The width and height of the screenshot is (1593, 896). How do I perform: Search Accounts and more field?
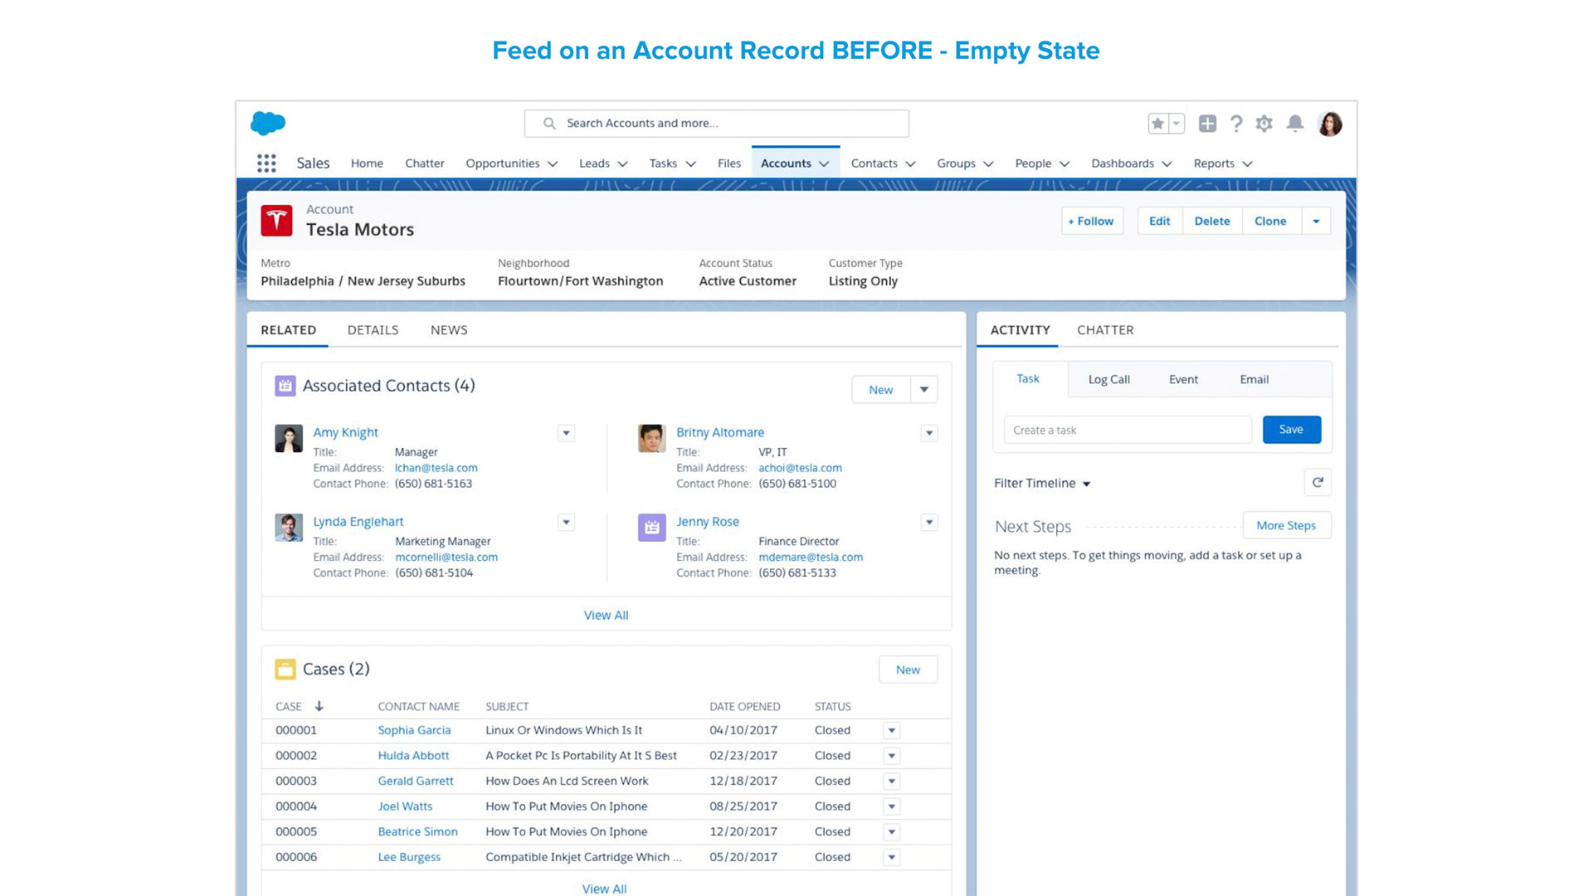[x=716, y=124]
